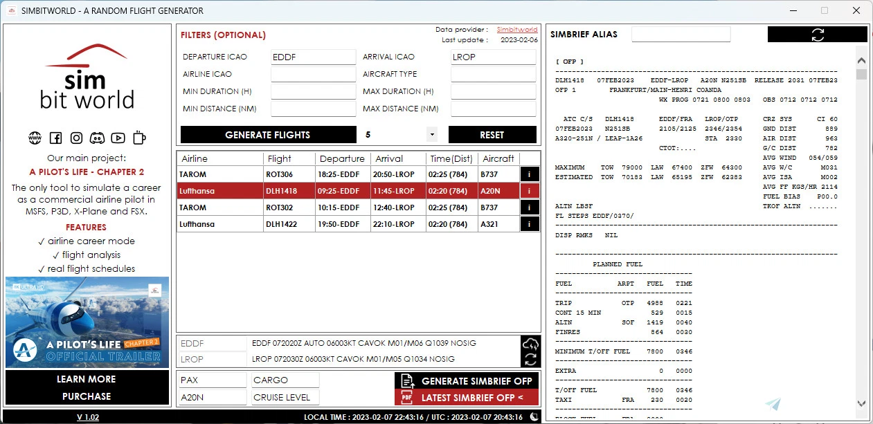
Task: Toggle dark mode moon icon
Action: (534, 417)
